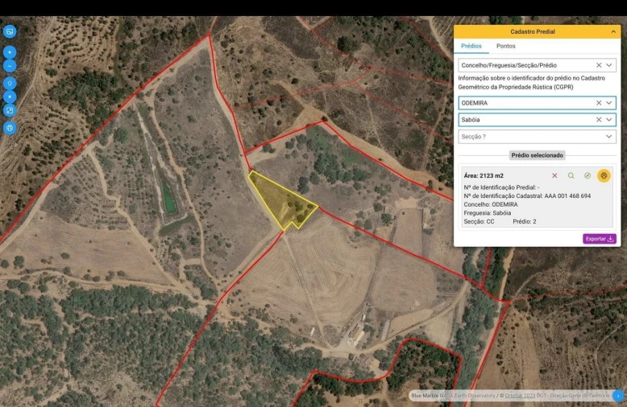The height and width of the screenshot is (407, 627).
Task: Click the Secção: CC text
Action: 479,221
